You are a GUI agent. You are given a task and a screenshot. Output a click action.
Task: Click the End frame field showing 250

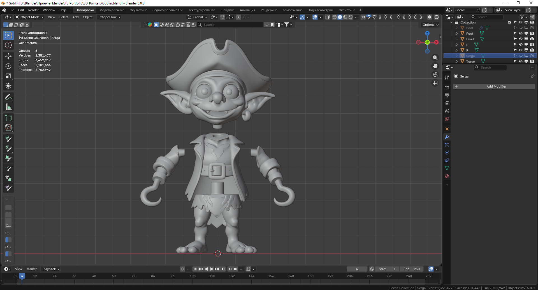coord(412,269)
